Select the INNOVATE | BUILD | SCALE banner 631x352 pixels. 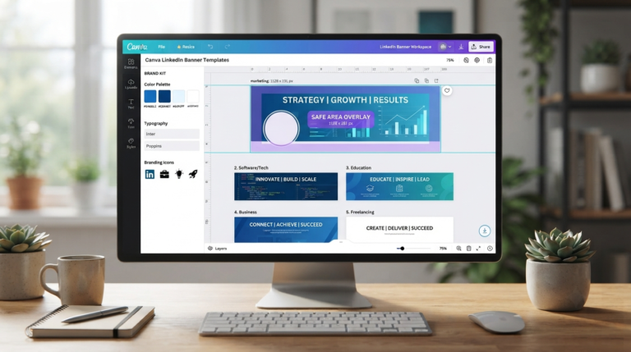(286, 186)
